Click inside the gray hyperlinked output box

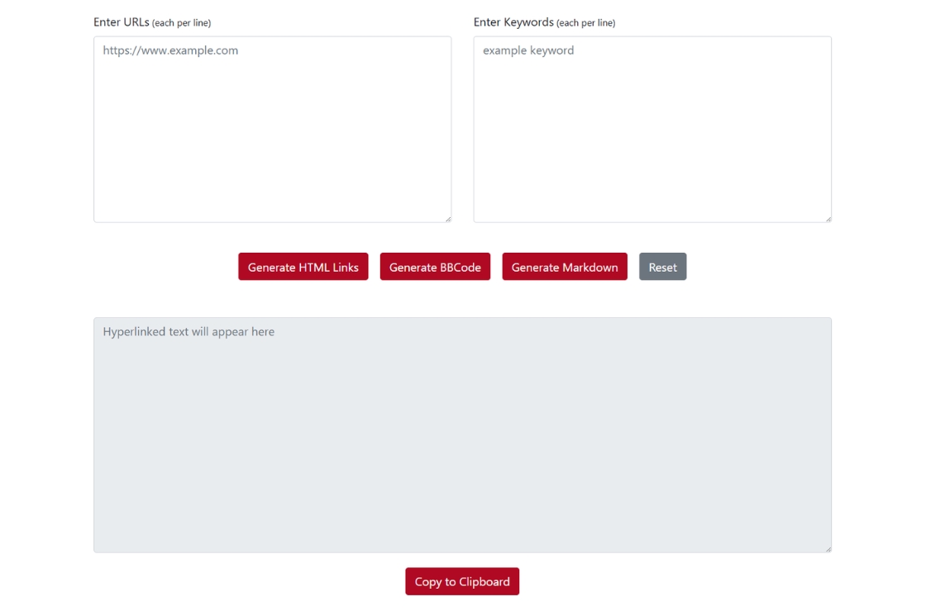[461, 435]
